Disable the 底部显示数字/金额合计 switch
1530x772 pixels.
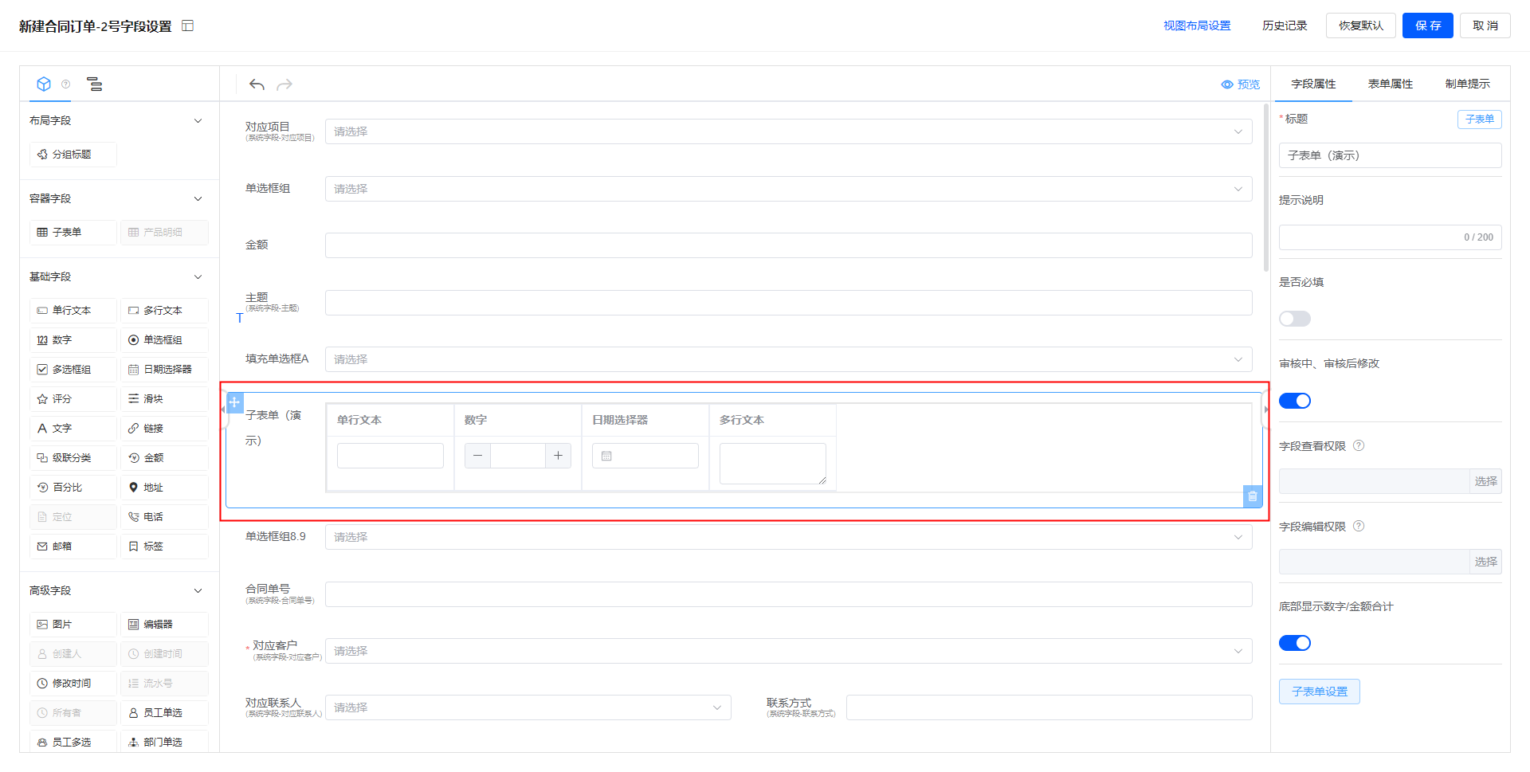click(1294, 643)
